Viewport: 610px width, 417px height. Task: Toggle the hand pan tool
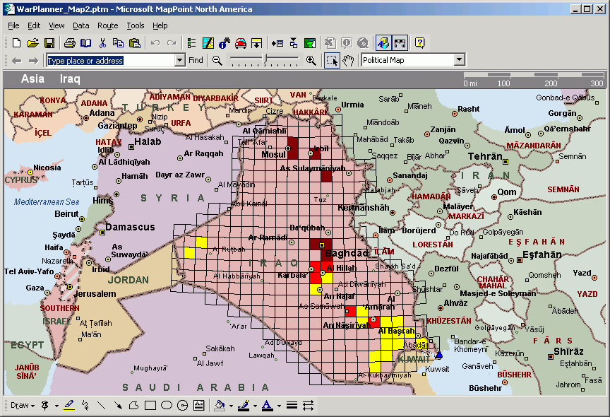348,61
